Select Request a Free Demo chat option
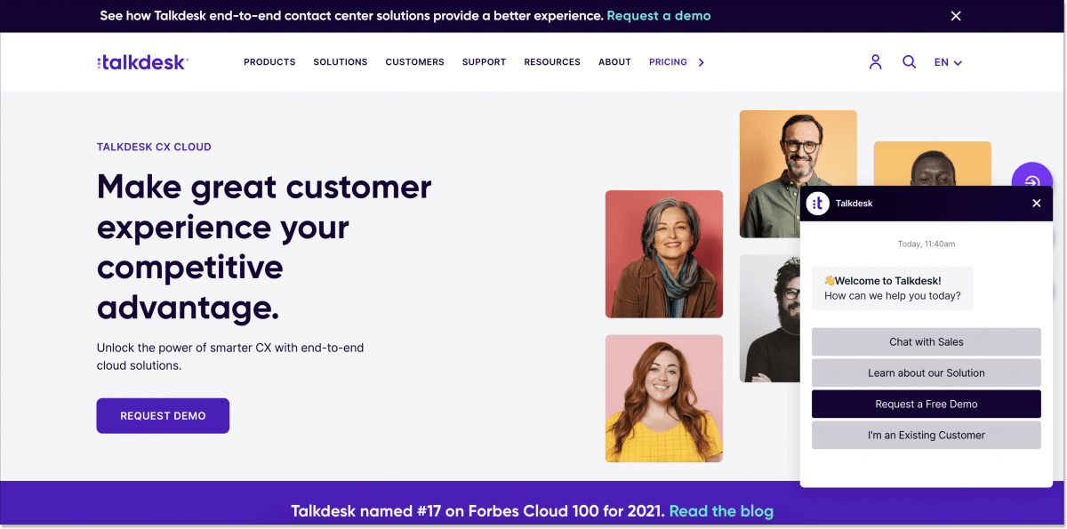Image resolution: width=1067 pixels, height=529 pixels. pyautogui.click(x=926, y=404)
